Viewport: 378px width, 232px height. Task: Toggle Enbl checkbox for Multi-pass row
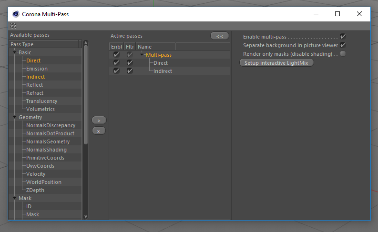[x=116, y=55]
